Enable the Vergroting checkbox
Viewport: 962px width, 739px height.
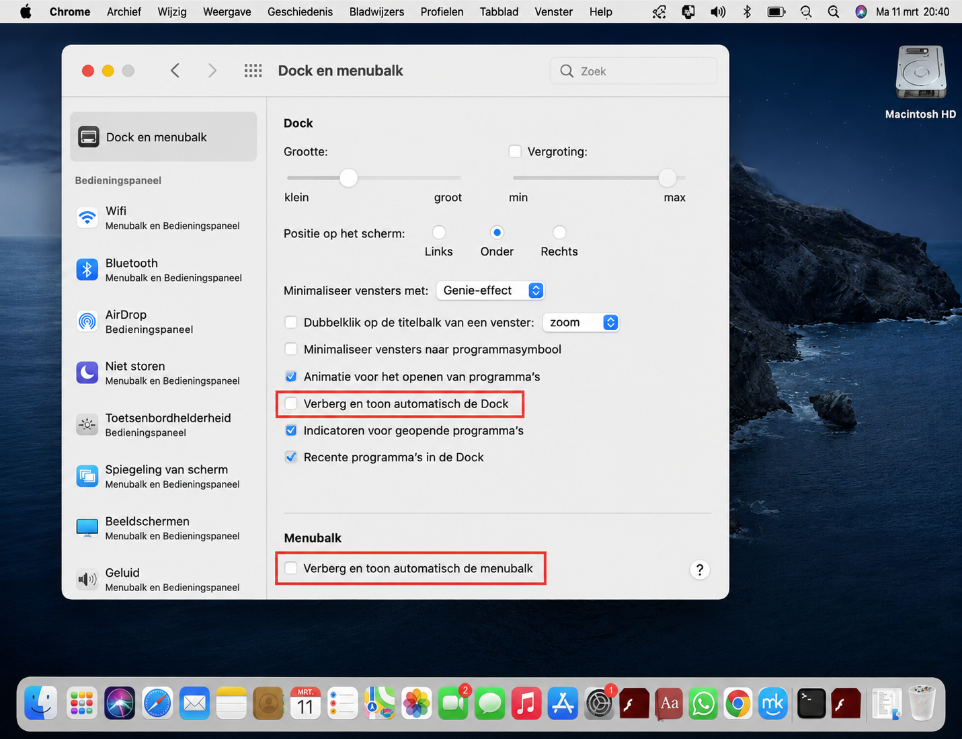click(x=515, y=151)
